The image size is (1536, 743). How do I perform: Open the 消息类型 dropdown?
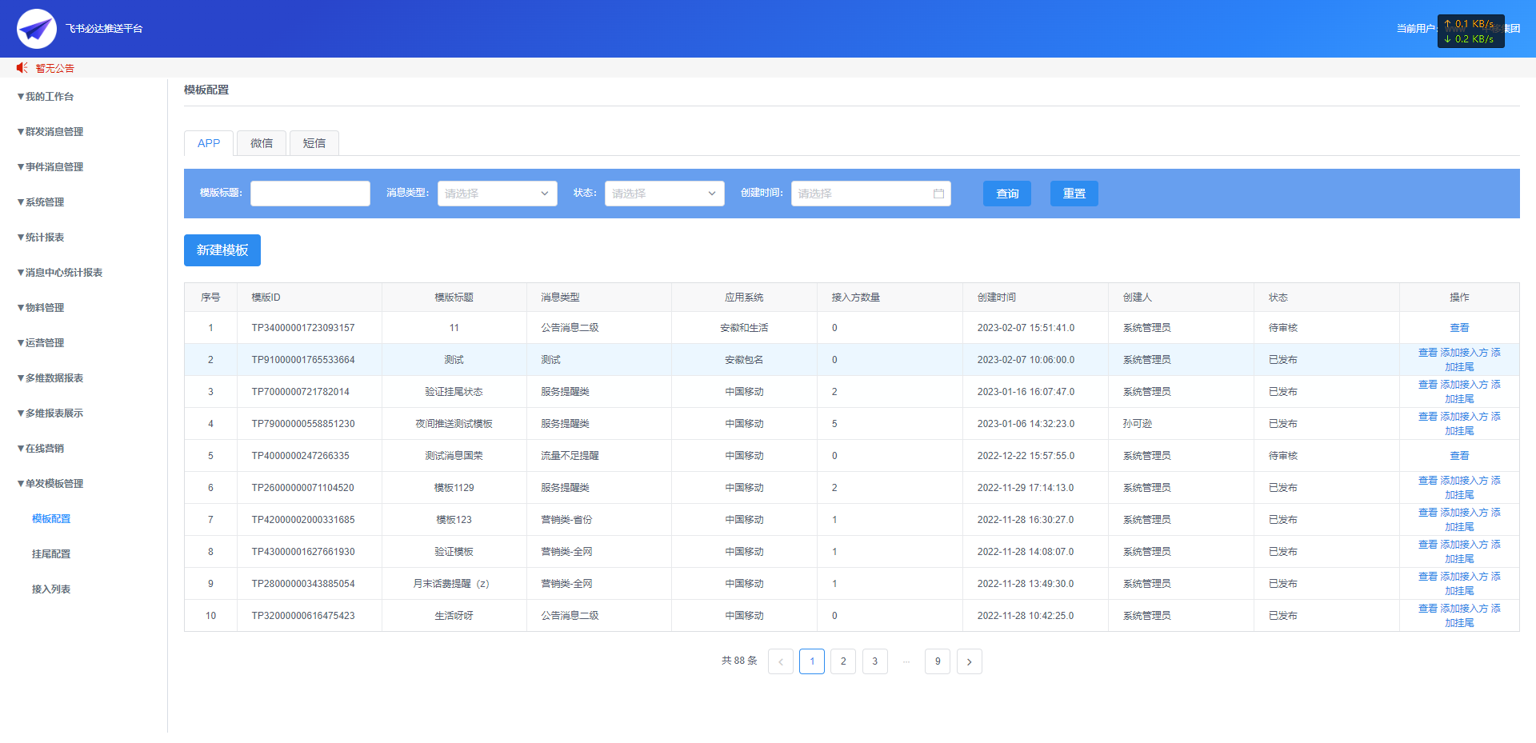point(498,194)
